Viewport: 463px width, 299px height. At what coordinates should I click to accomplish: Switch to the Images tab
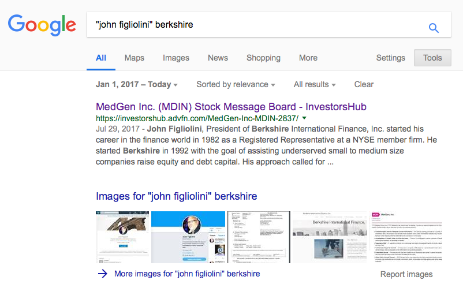point(176,58)
